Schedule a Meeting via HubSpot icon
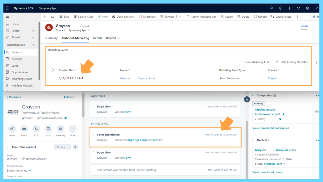 (60, 129)
